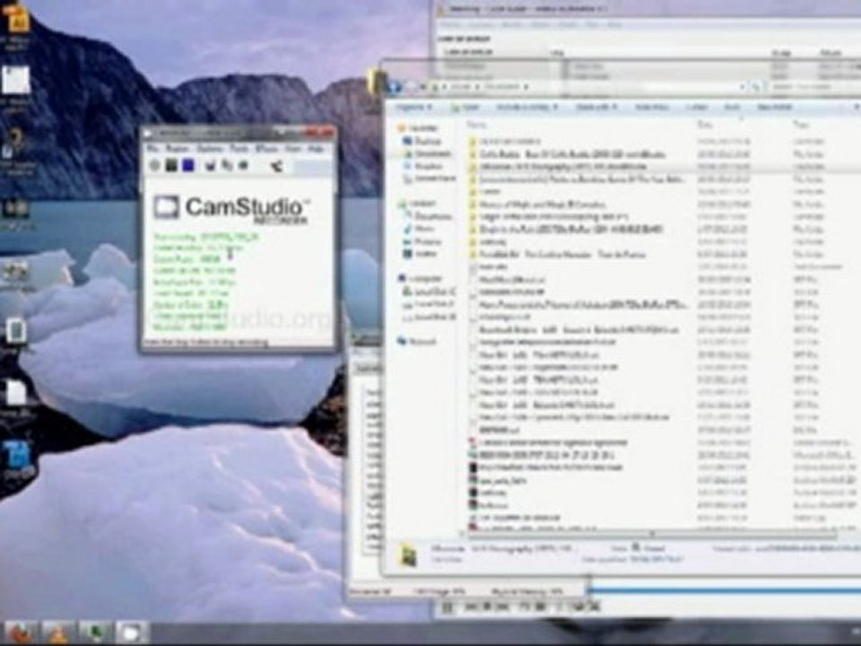Expand the Organize dropdown in Explorer
This screenshot has height=646, width=861.
(x=414, y=107)
